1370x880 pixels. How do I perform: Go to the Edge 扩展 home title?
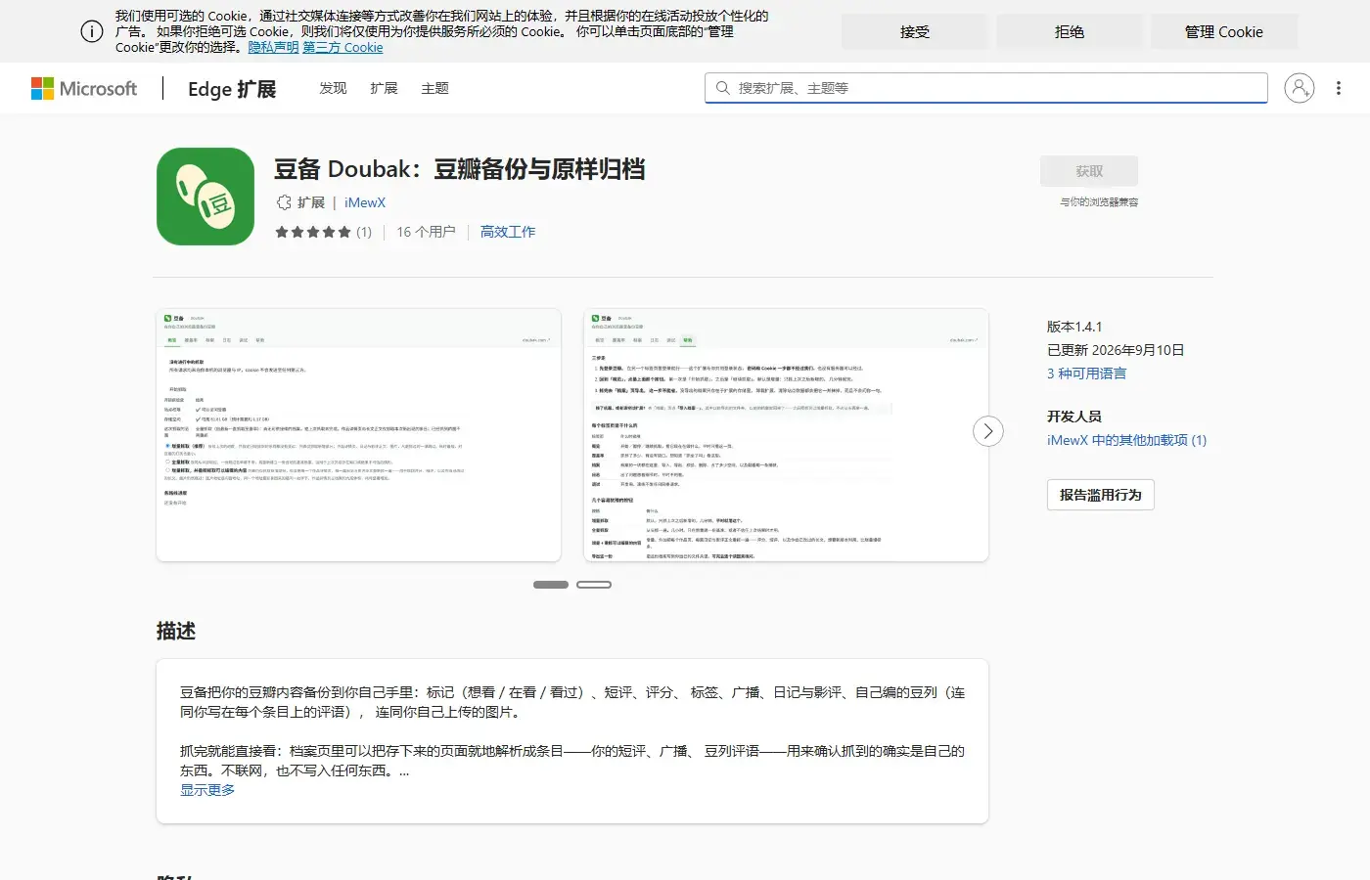232,89
